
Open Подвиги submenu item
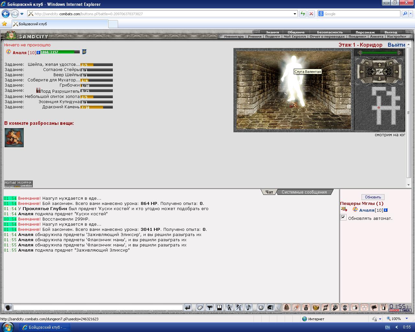click(273, 37)
